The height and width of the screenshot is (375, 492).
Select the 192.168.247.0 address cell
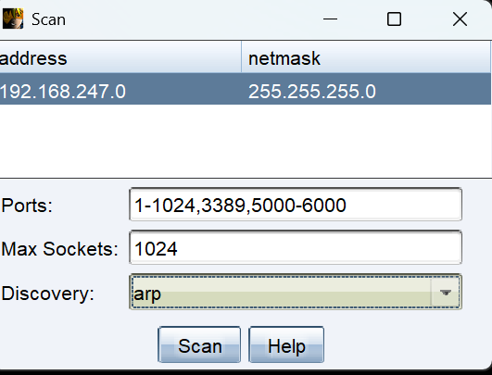click(120, 89)
